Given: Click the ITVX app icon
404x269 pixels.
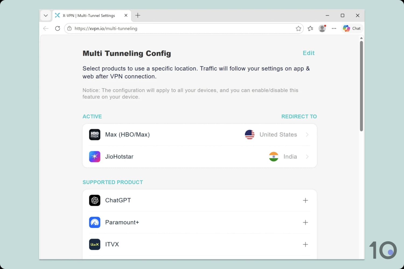Looking at the screenshot, I should click(x=95, y=244).
